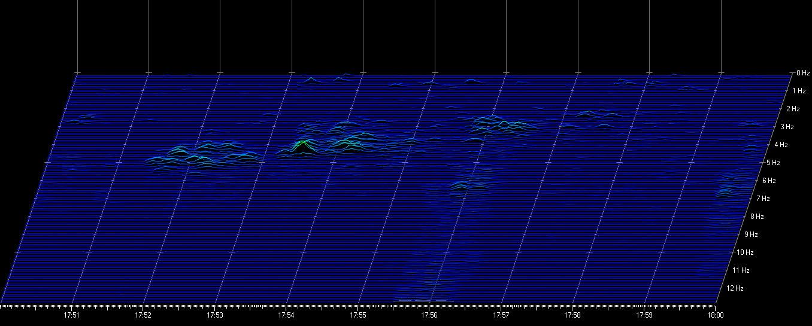Select the 1 Hz frequency label

click(x=799, y=91)
